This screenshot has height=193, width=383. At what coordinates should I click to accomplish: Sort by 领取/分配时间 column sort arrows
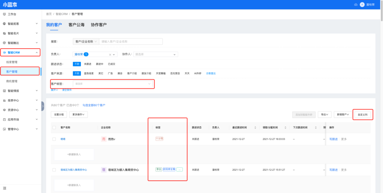click(286, 128)
